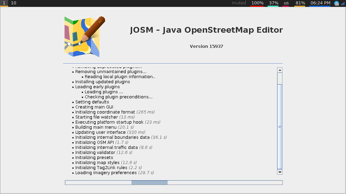Click 'Building main menu' line
This screenshot has height=194, width=346.
(104, 127)
